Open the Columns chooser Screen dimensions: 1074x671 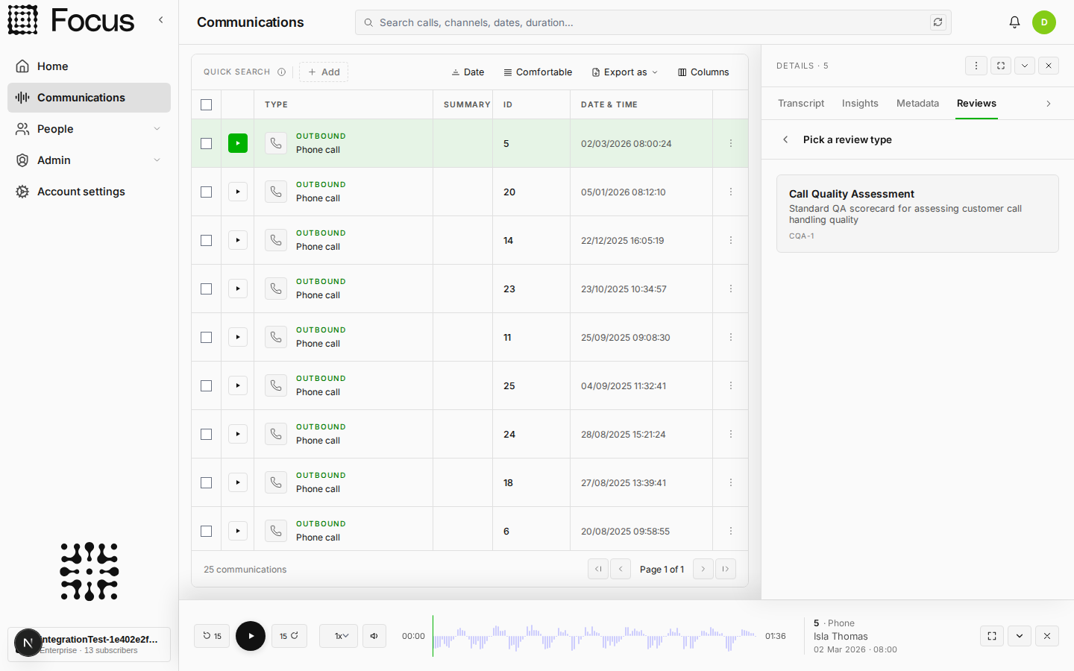click(x=703, y=72)
